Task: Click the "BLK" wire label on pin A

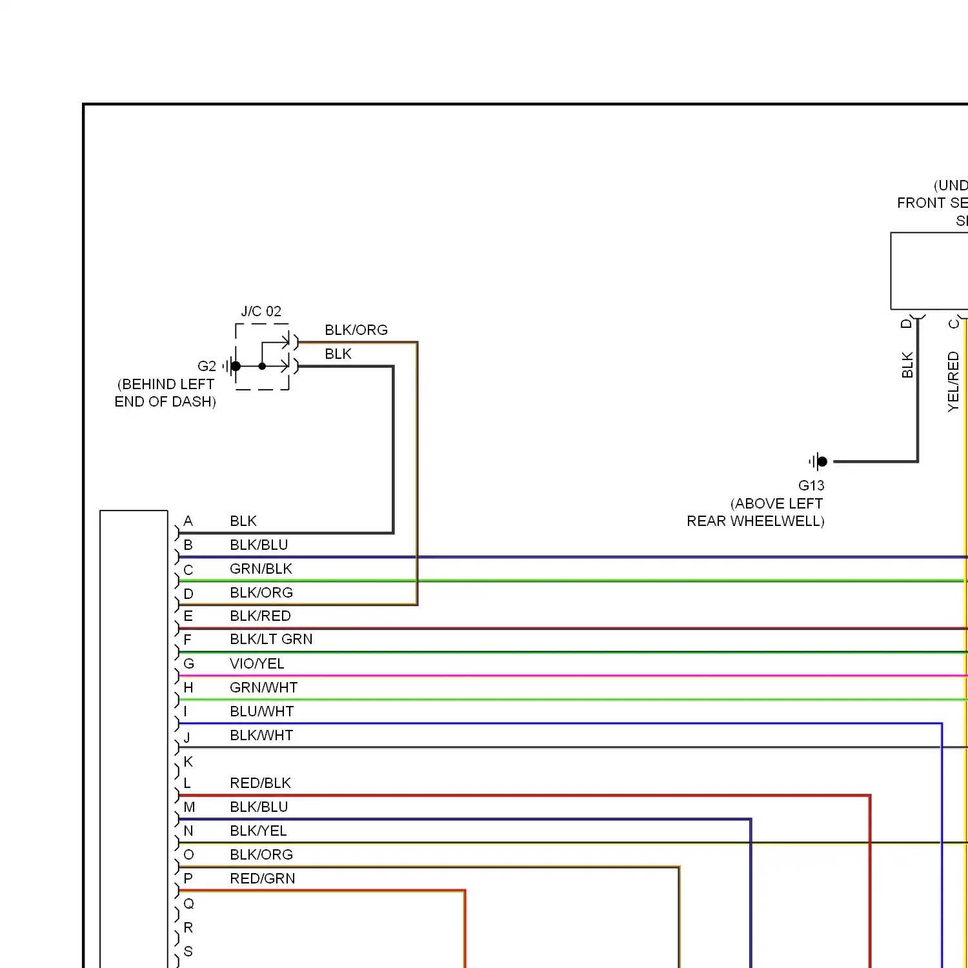Action: (243, 521)
